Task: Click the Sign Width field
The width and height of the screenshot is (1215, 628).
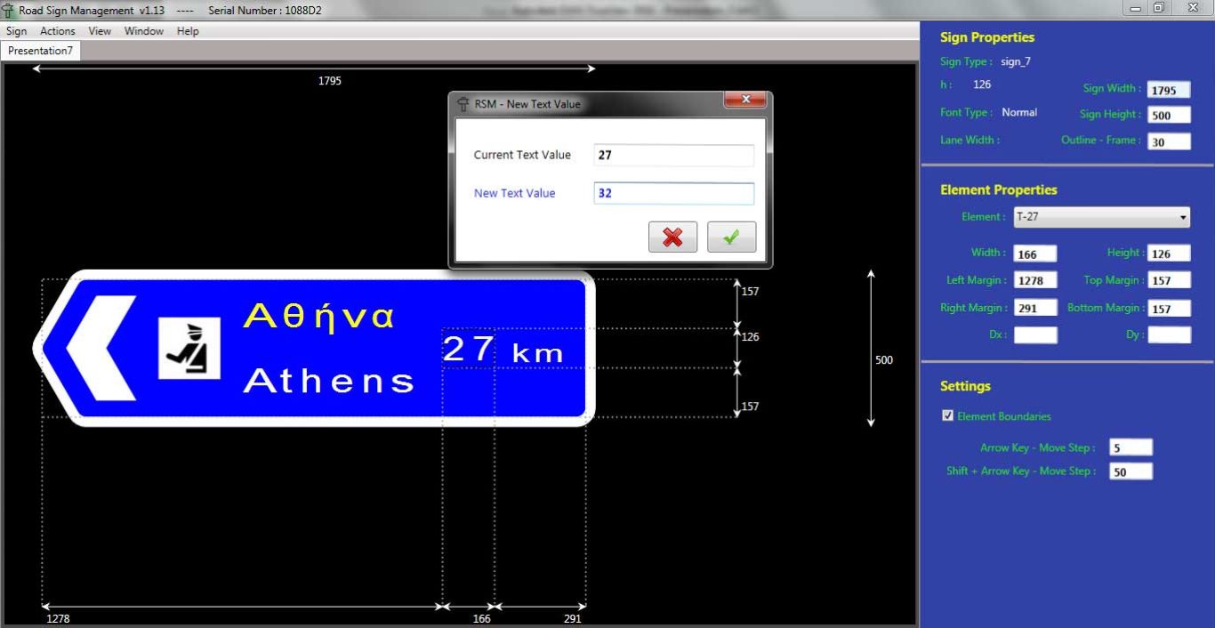Action: 1168,90
